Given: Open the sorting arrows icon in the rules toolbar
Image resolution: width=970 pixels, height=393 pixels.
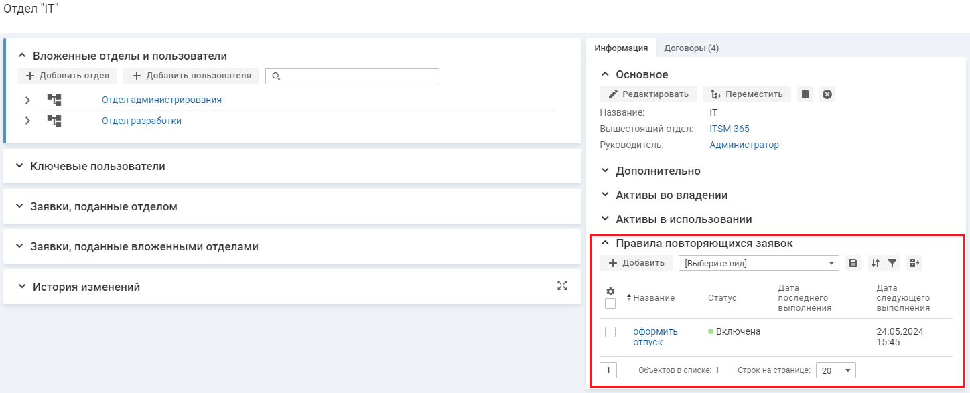Looking at the screenshot, I should pos(875,264).
